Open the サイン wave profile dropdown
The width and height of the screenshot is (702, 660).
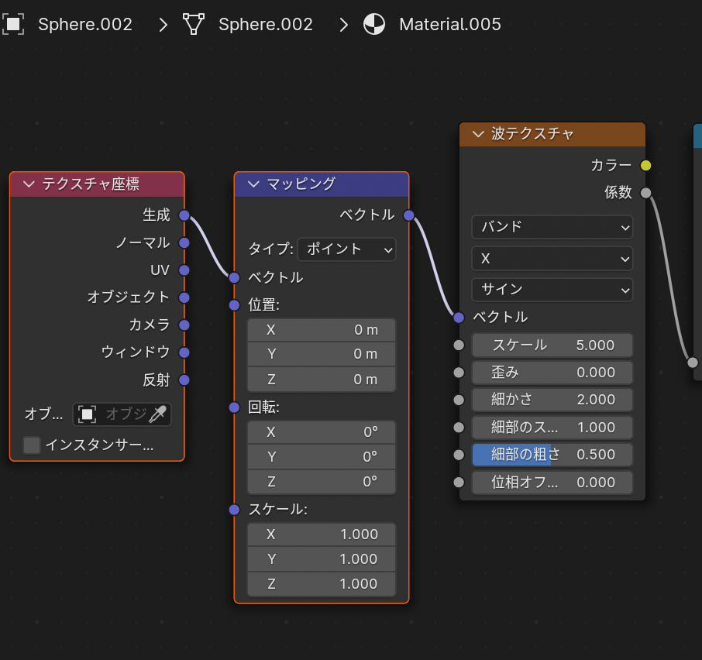[552, 290]
